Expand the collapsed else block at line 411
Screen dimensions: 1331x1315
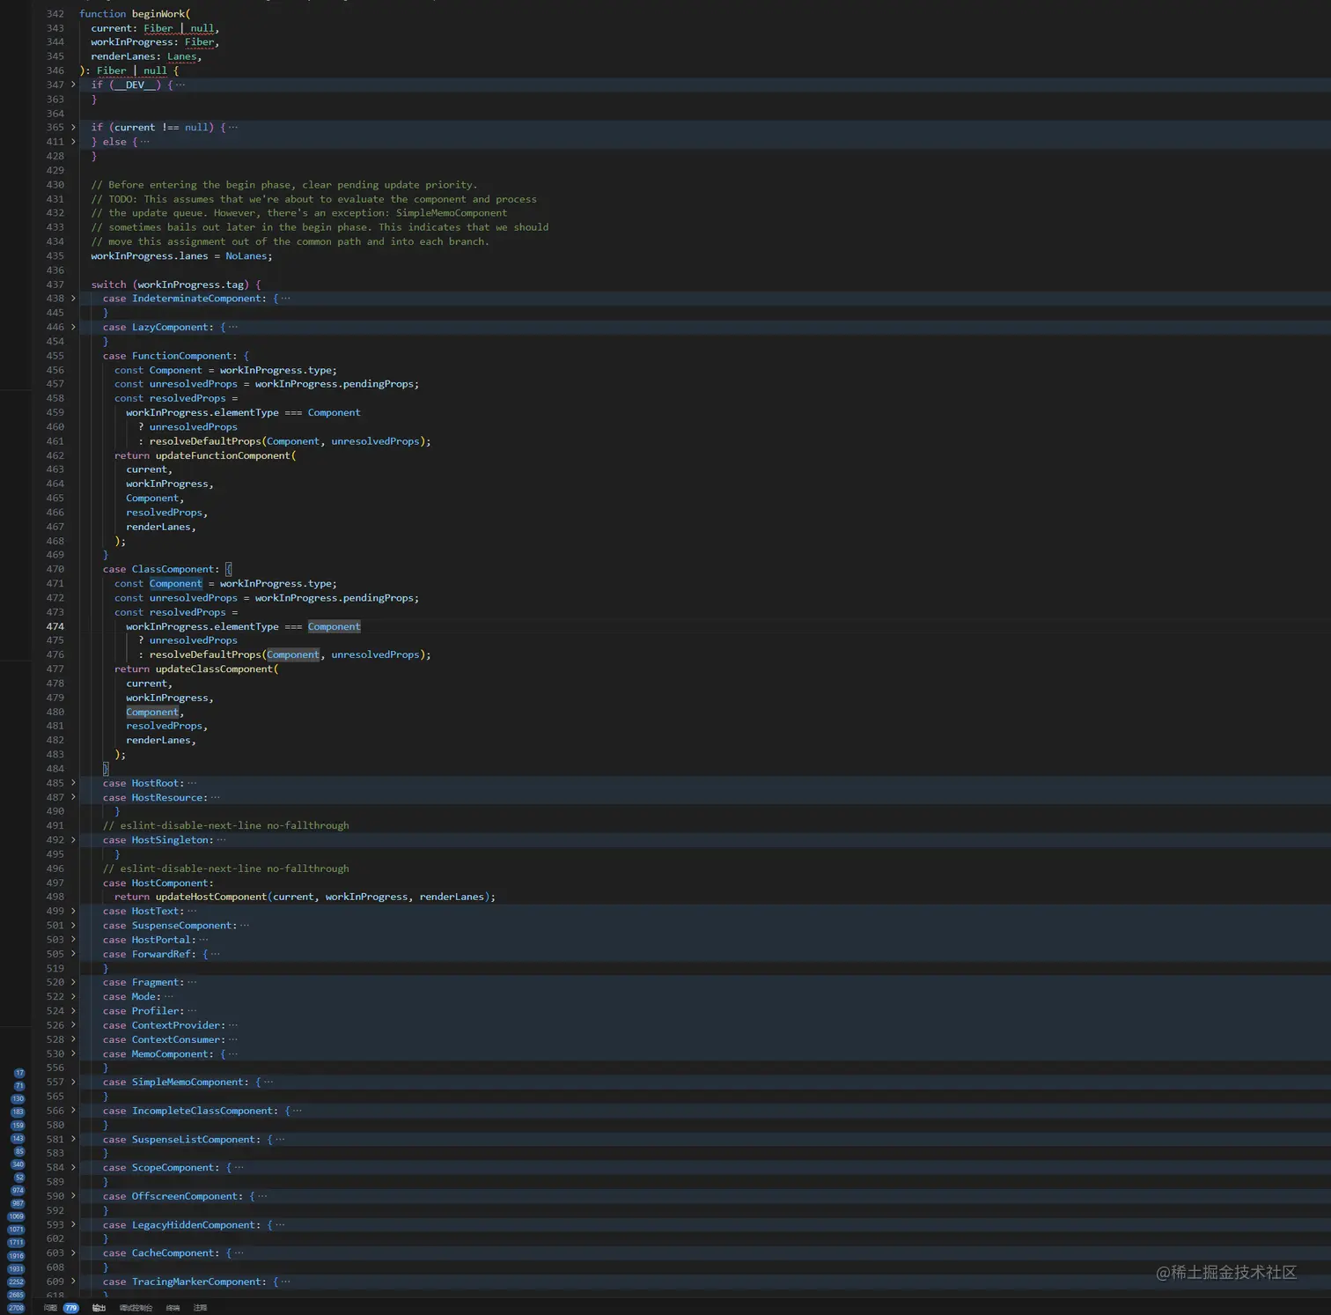(x=73, y=142)
